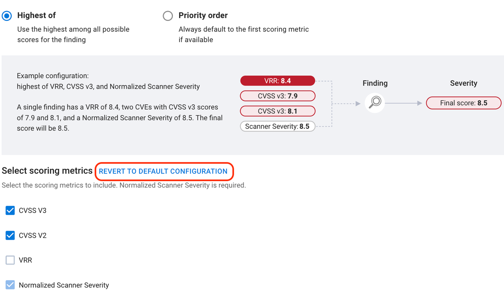Click the "Severity" heading in the diagram
Image resolution: width=504 pixels, height=298 pixels.
[x=464, y=83]
